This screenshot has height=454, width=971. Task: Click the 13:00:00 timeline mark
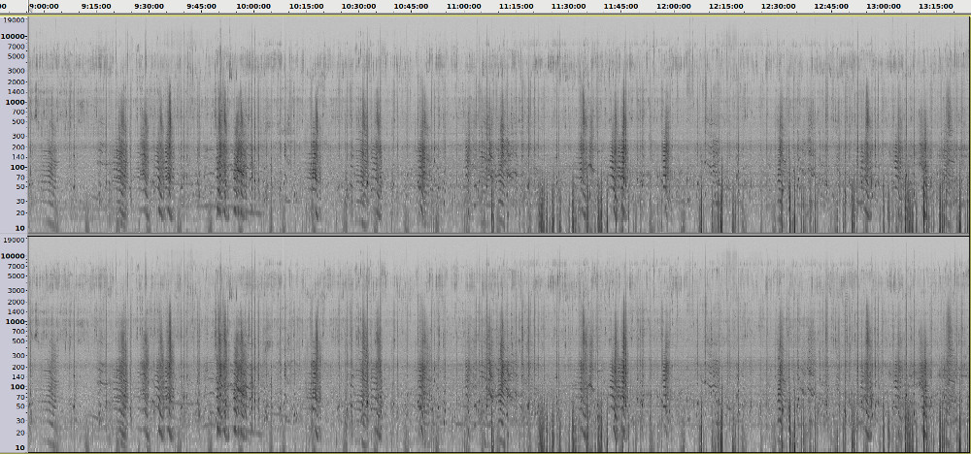click(x=883, y=6)
